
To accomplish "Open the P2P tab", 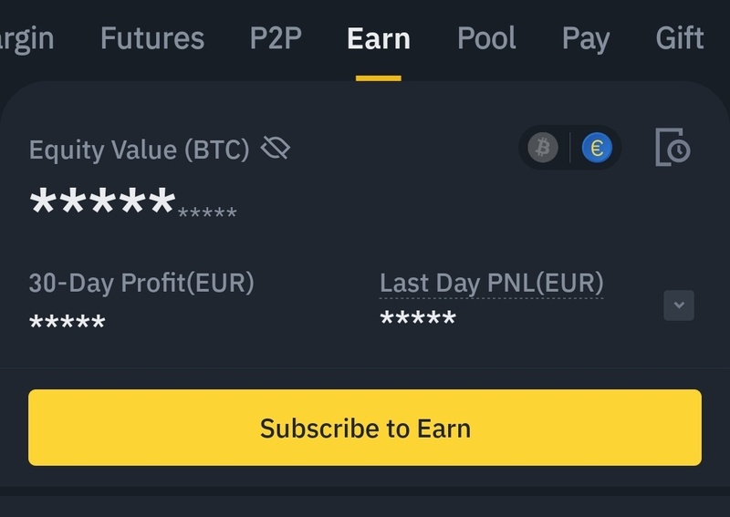I will pyautogui.click(x=276, y=38).
